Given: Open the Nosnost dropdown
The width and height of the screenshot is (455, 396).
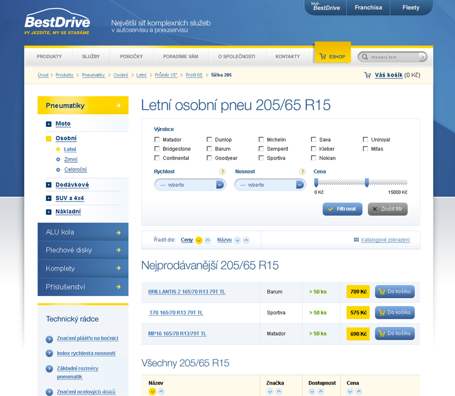Looking at the screenshot, I should coord(270,185).
